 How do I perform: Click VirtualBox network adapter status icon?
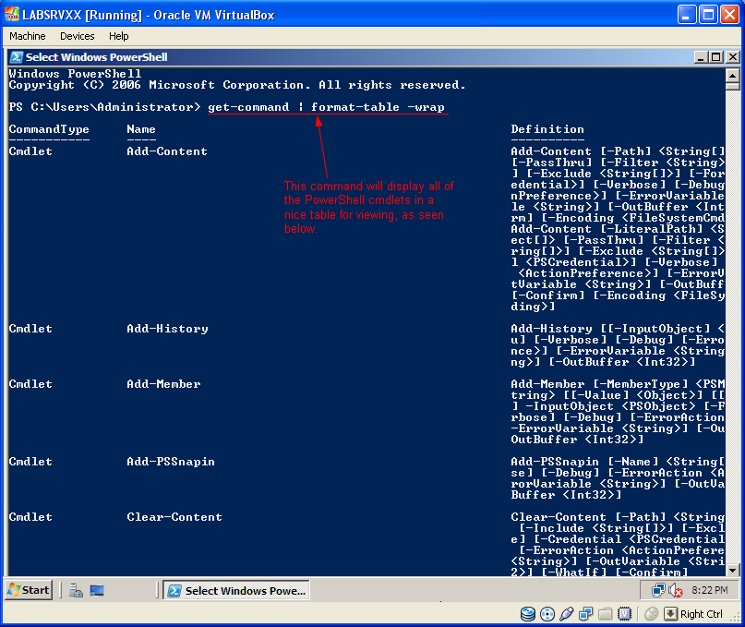tap(586, 614)
